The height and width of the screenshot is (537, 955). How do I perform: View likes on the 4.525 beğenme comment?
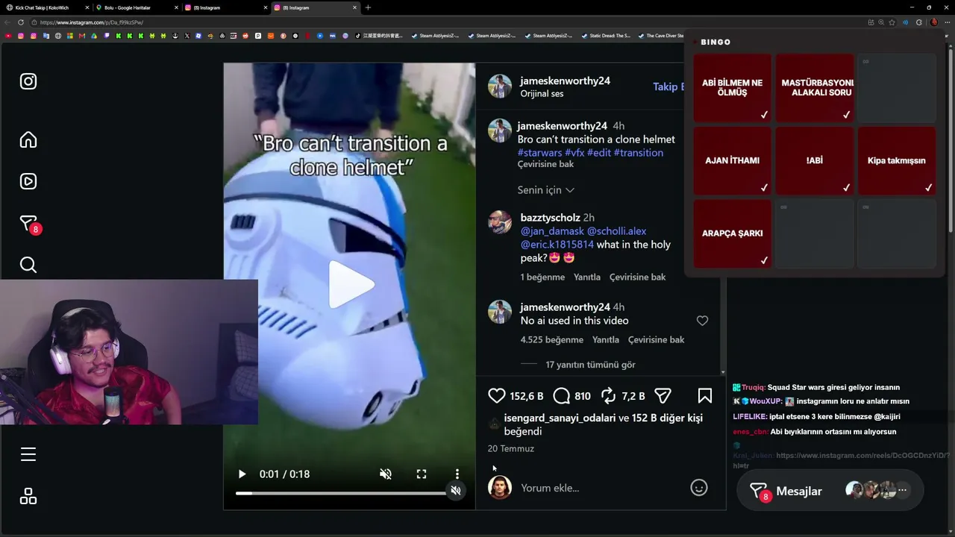pos(551,339)
